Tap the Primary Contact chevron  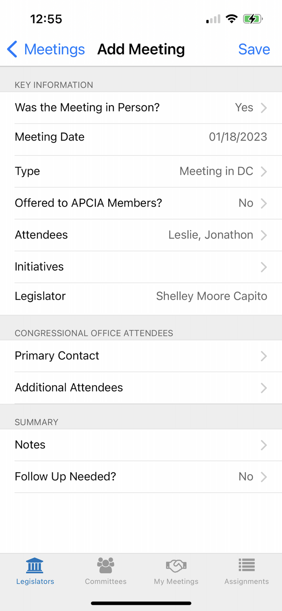[x=264, y=356]
